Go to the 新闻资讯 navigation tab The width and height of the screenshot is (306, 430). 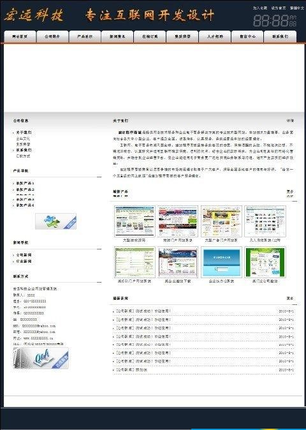click(117, 36)
